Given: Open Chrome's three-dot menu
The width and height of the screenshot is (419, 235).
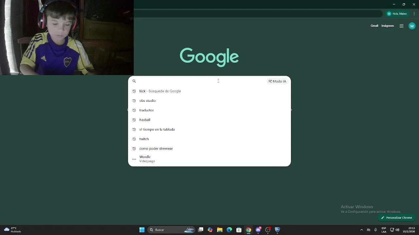Looking at the screenshot, I should coord(414,14).
